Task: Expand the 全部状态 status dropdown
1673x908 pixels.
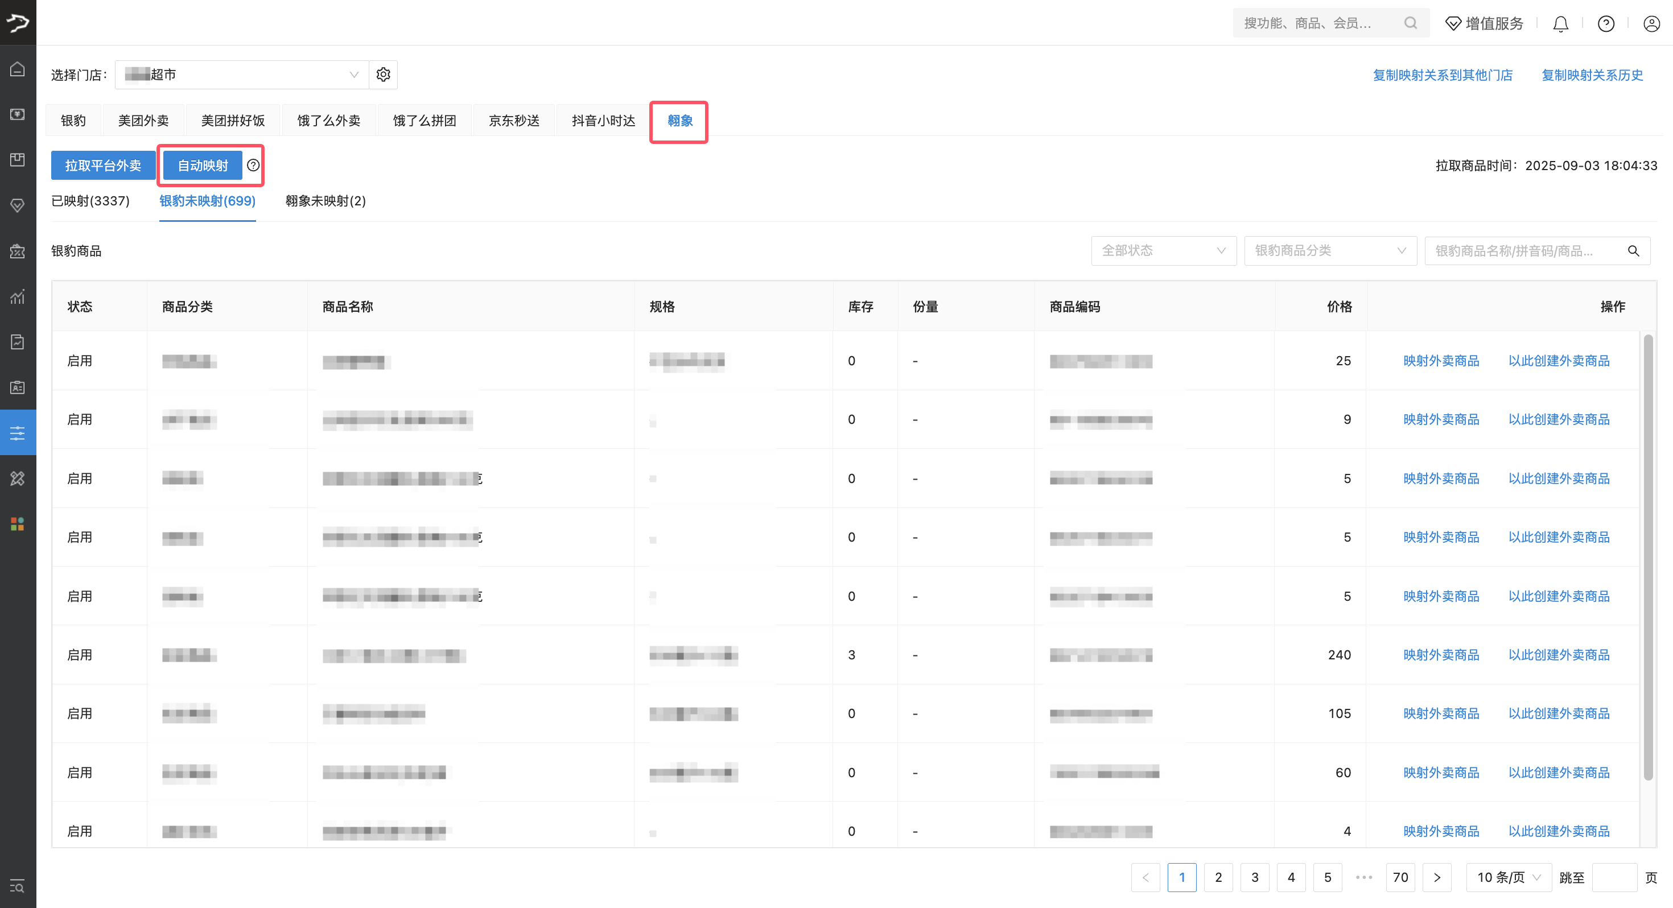Action: click(x=1163, y=251)
